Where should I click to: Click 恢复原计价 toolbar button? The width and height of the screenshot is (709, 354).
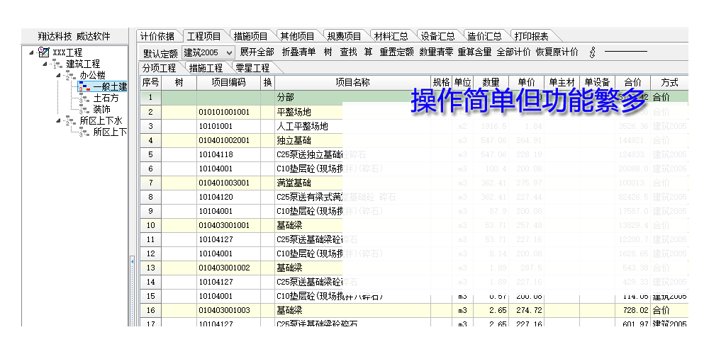coord(557,52)
